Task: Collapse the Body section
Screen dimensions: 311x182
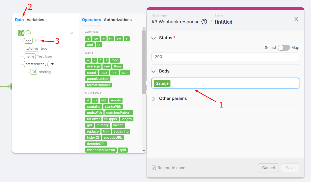Action: pyautogui.click(x=153, y=71)
